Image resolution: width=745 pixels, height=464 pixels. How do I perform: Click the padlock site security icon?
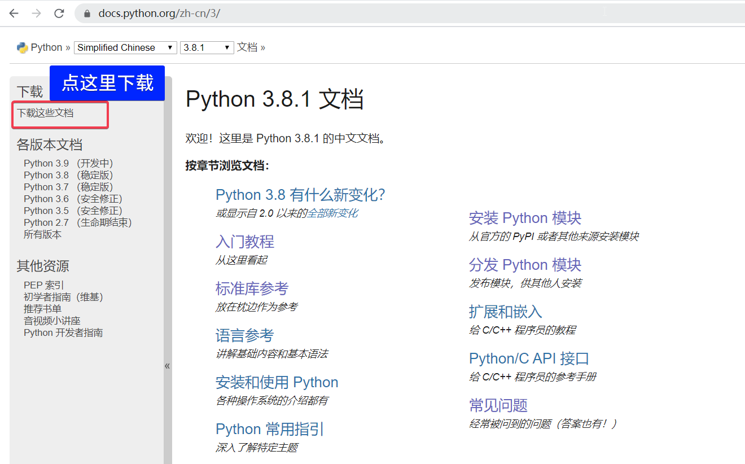click(87, 14)
